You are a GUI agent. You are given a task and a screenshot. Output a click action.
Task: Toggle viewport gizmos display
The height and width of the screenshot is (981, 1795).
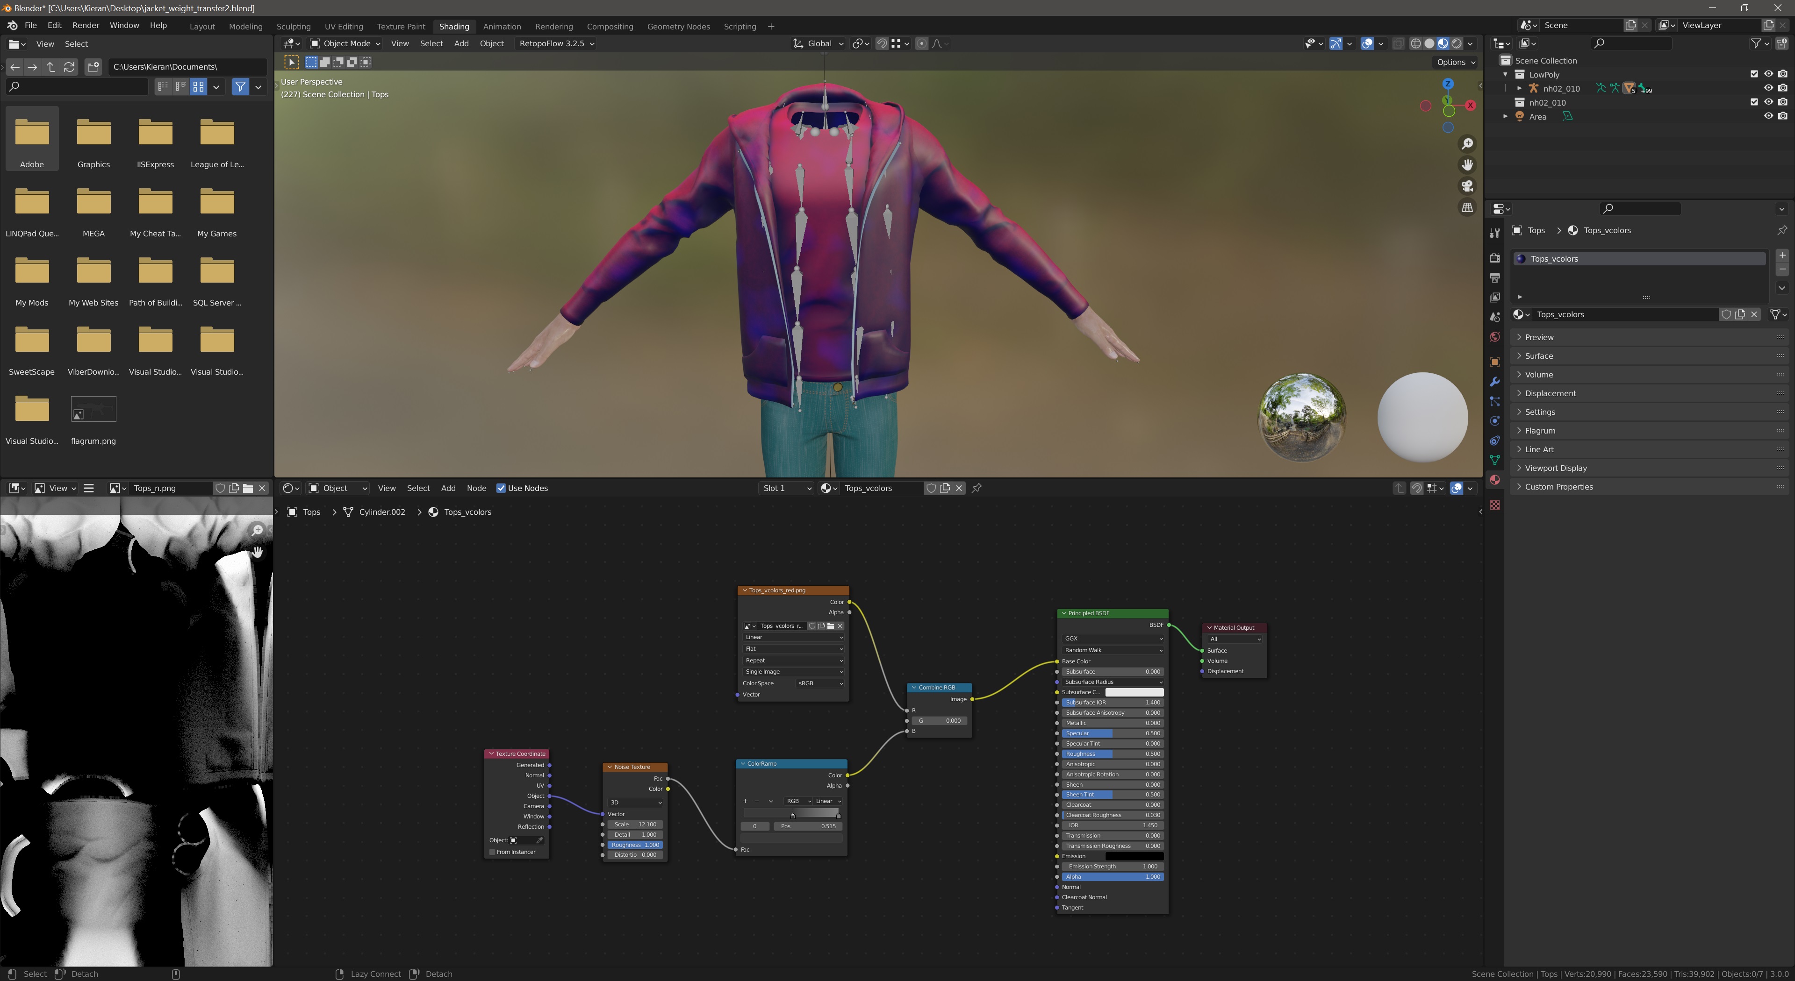tap(1336, 43)
